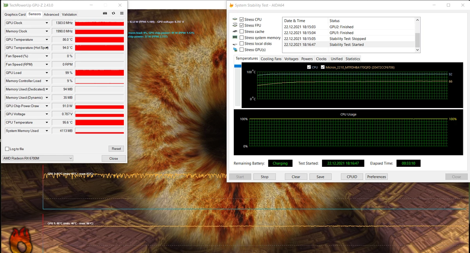Screen dimensions: 470x253
Task: Click the disk icon beside Stress local disks
Action: pyautogui.click(x=235, y=43)
